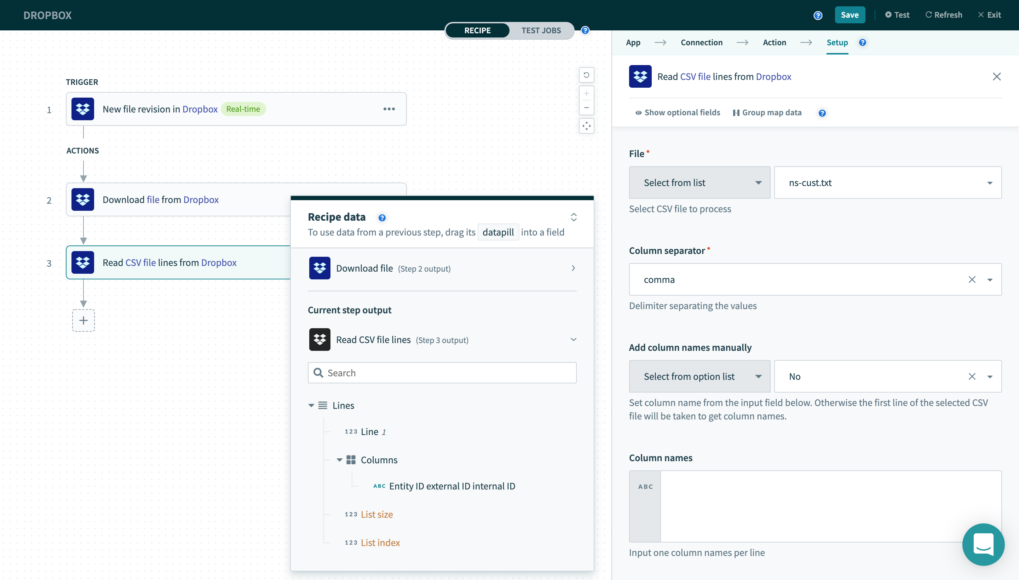
Task: Go to the Connection setup step
Action: tap(701, 42)
